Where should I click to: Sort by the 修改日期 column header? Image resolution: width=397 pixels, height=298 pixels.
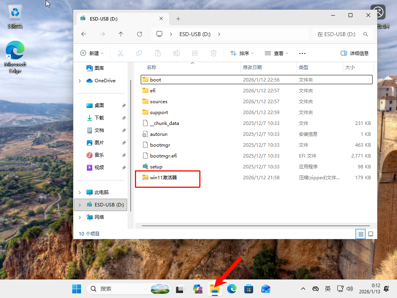(252, 67)
